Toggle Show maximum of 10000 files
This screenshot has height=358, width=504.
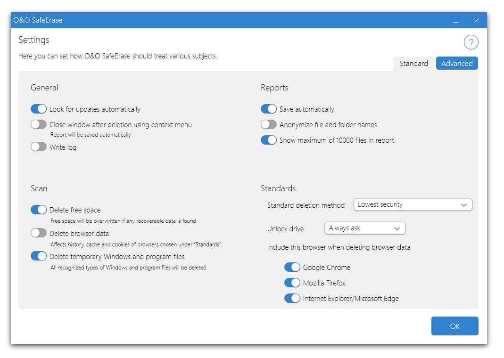[x=269, y=140]
